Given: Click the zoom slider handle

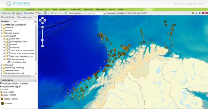Looking at the screenshot, I should pos(42,40).
